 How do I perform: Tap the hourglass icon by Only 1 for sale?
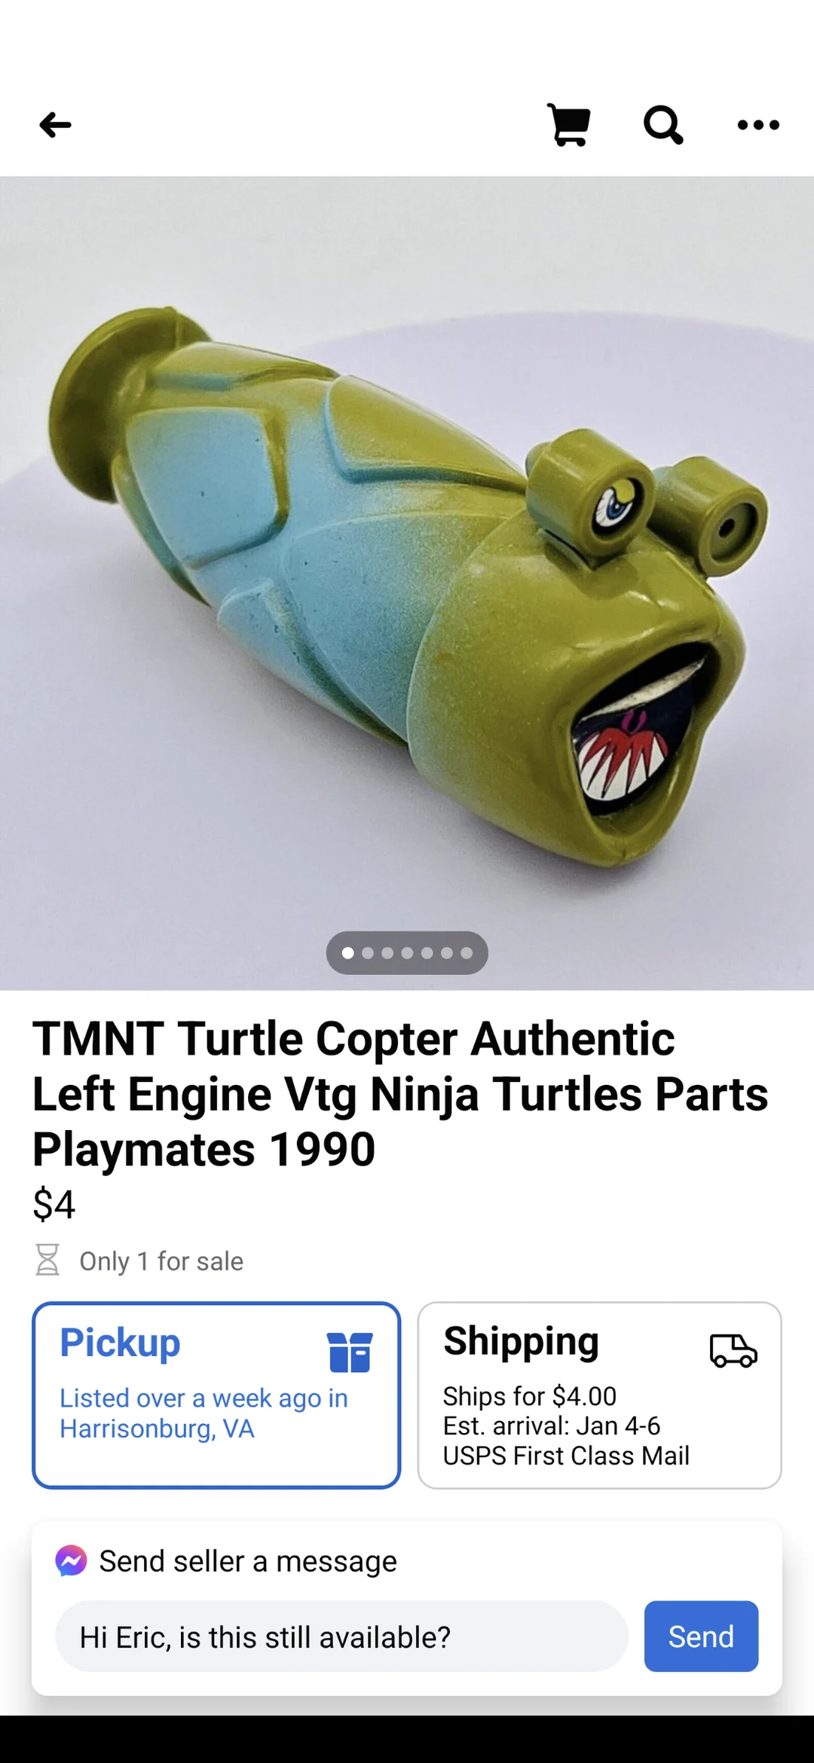point(47,1260)
